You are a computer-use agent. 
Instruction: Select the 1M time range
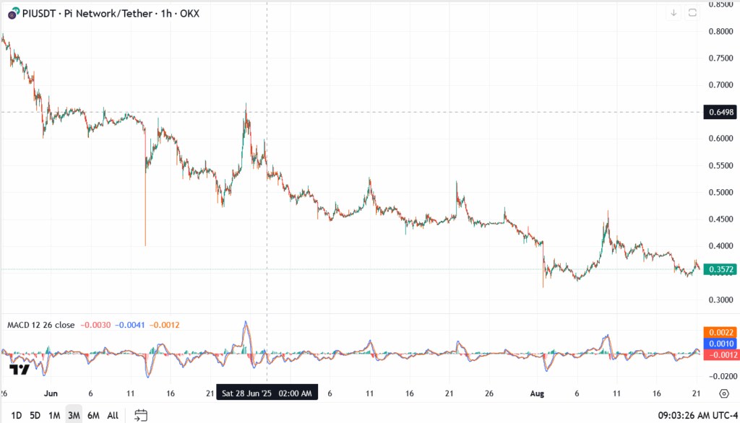click(54, 416)
